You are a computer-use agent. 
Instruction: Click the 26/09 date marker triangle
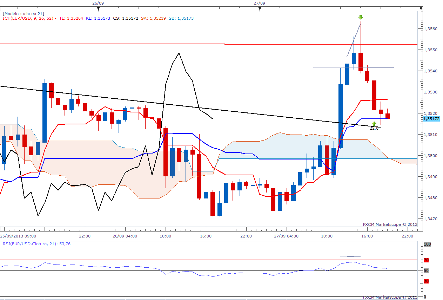[98, 8]
